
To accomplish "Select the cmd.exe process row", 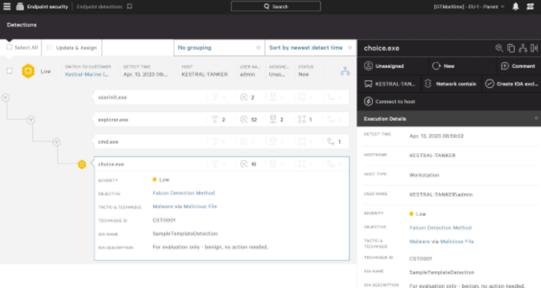I will point(221,142).
